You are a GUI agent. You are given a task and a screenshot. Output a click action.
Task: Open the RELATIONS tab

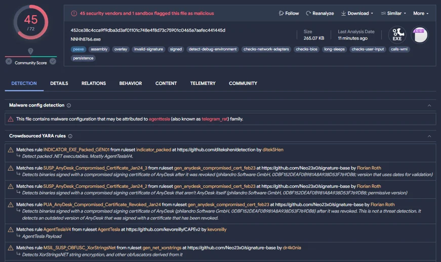pos(94,83)
